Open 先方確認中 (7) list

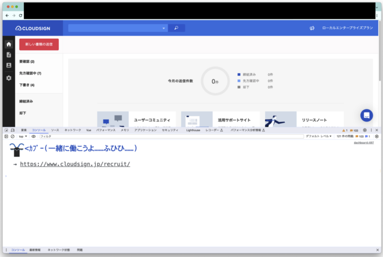point(30,73)
